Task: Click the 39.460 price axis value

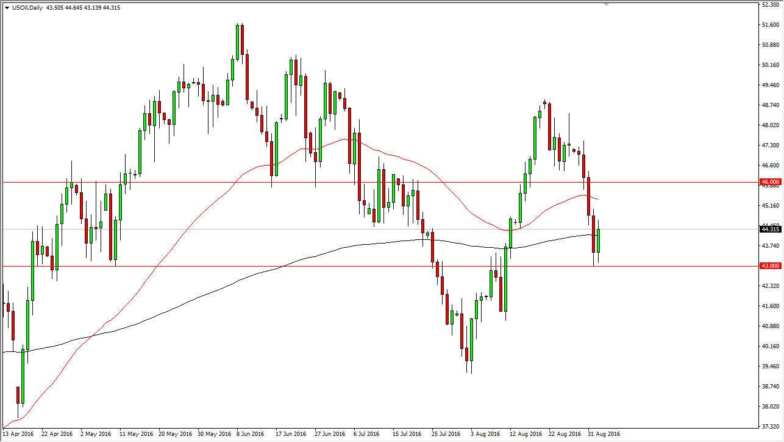Action: click(x=771, y=367)
